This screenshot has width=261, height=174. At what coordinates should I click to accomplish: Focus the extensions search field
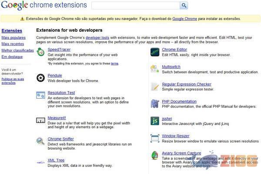pos(136,5)
